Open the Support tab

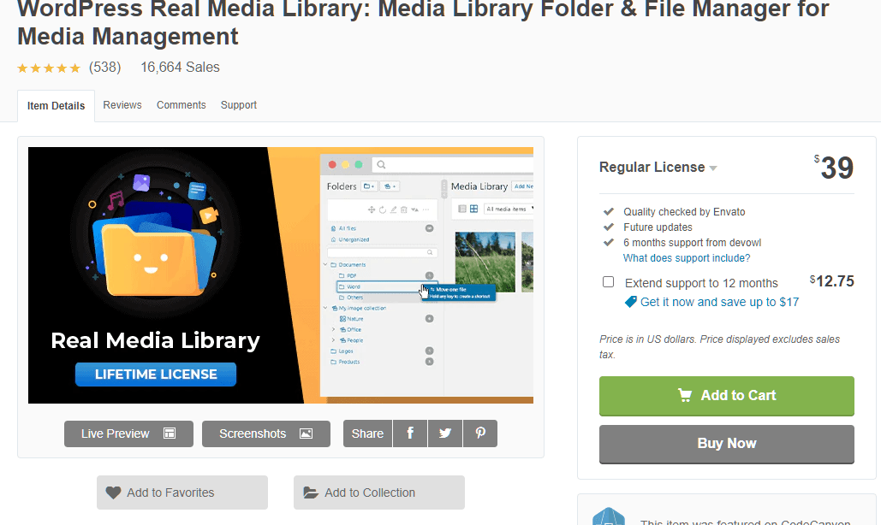coord(239,105)
